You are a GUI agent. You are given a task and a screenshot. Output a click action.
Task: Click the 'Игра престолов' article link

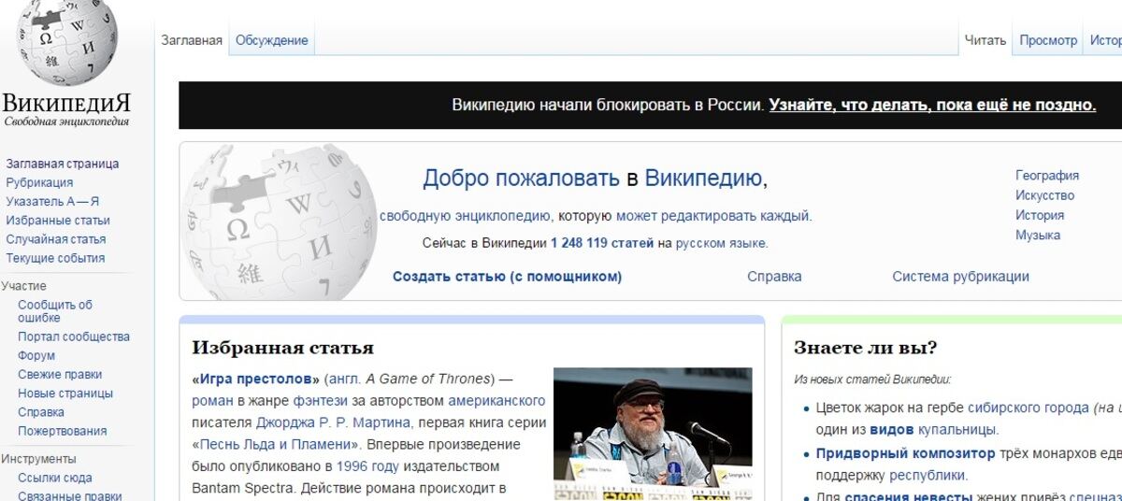(256, 379)
